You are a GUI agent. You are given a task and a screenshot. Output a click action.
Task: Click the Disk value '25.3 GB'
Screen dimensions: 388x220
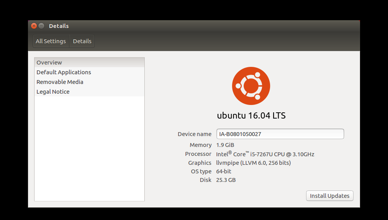(226, 180)
